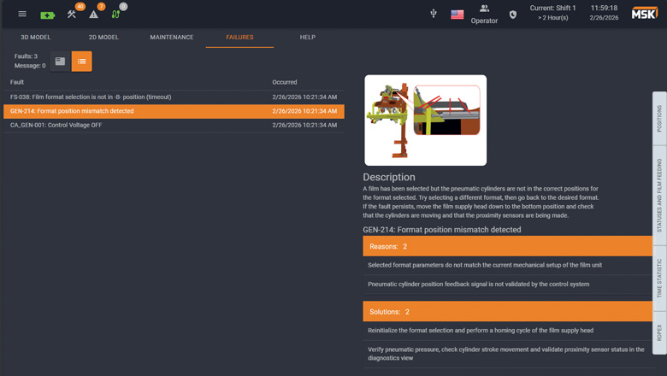Image resolution: width=667 pixels, height=376 pixels.
Task: Change language via US flag icon
Action: (x=457, y=15)
